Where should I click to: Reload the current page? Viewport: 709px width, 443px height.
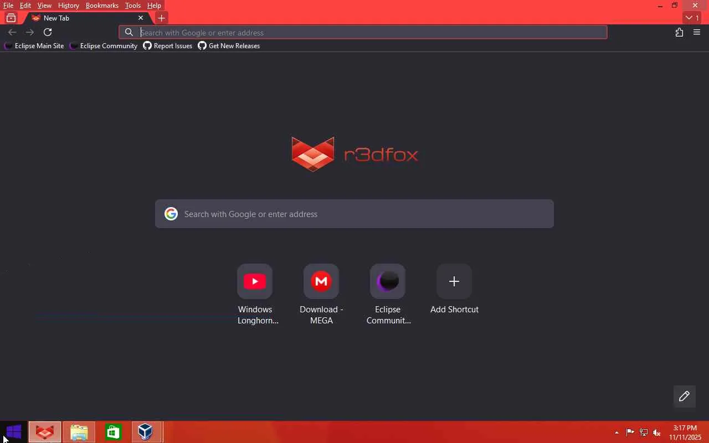[48, 32]
